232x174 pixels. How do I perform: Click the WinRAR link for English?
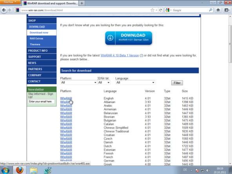pyautogui.click(x=66, y=98)
